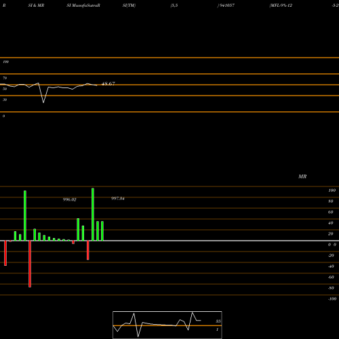Click the -60 label on MR axis

click(x=331, y=277)
